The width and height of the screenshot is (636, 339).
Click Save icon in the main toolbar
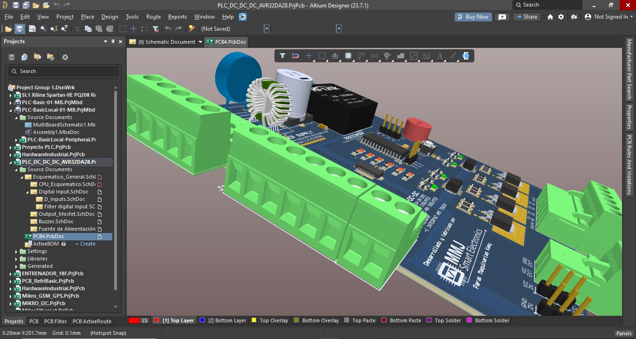click(20, 29)
